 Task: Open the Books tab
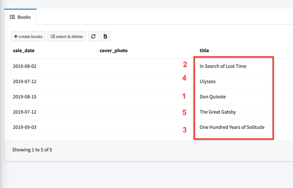[21, 17]
